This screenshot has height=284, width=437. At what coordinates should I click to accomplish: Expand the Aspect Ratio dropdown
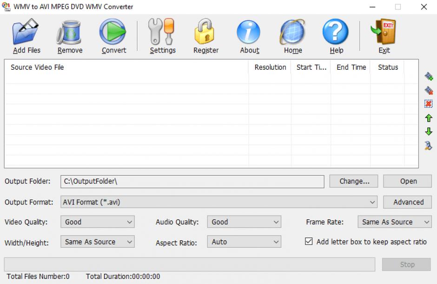point(276,242)
